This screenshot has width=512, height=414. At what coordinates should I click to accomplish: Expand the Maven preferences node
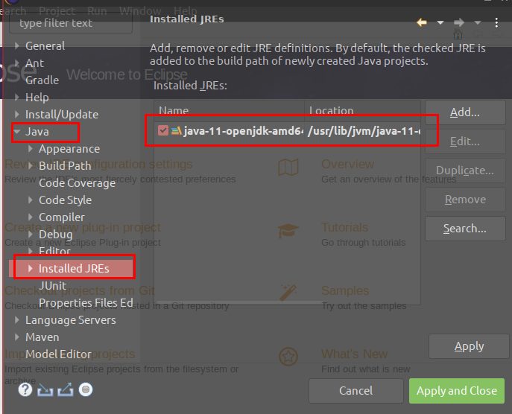click(16, 337)
